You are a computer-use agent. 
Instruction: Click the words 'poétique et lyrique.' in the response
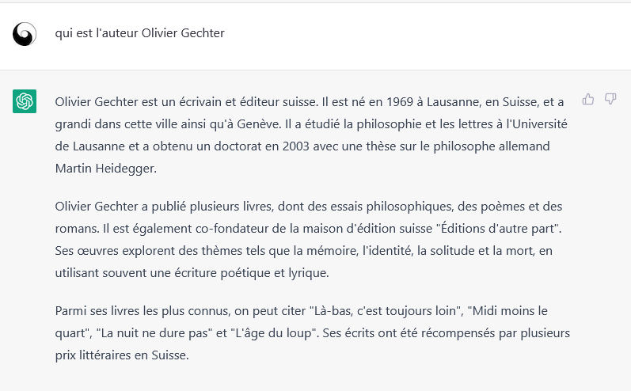277,273
